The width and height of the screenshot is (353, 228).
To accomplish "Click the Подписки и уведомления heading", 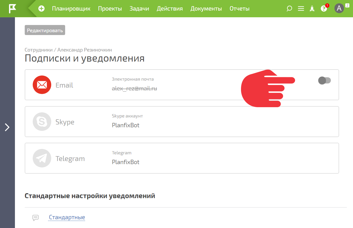I will [85, 58].
